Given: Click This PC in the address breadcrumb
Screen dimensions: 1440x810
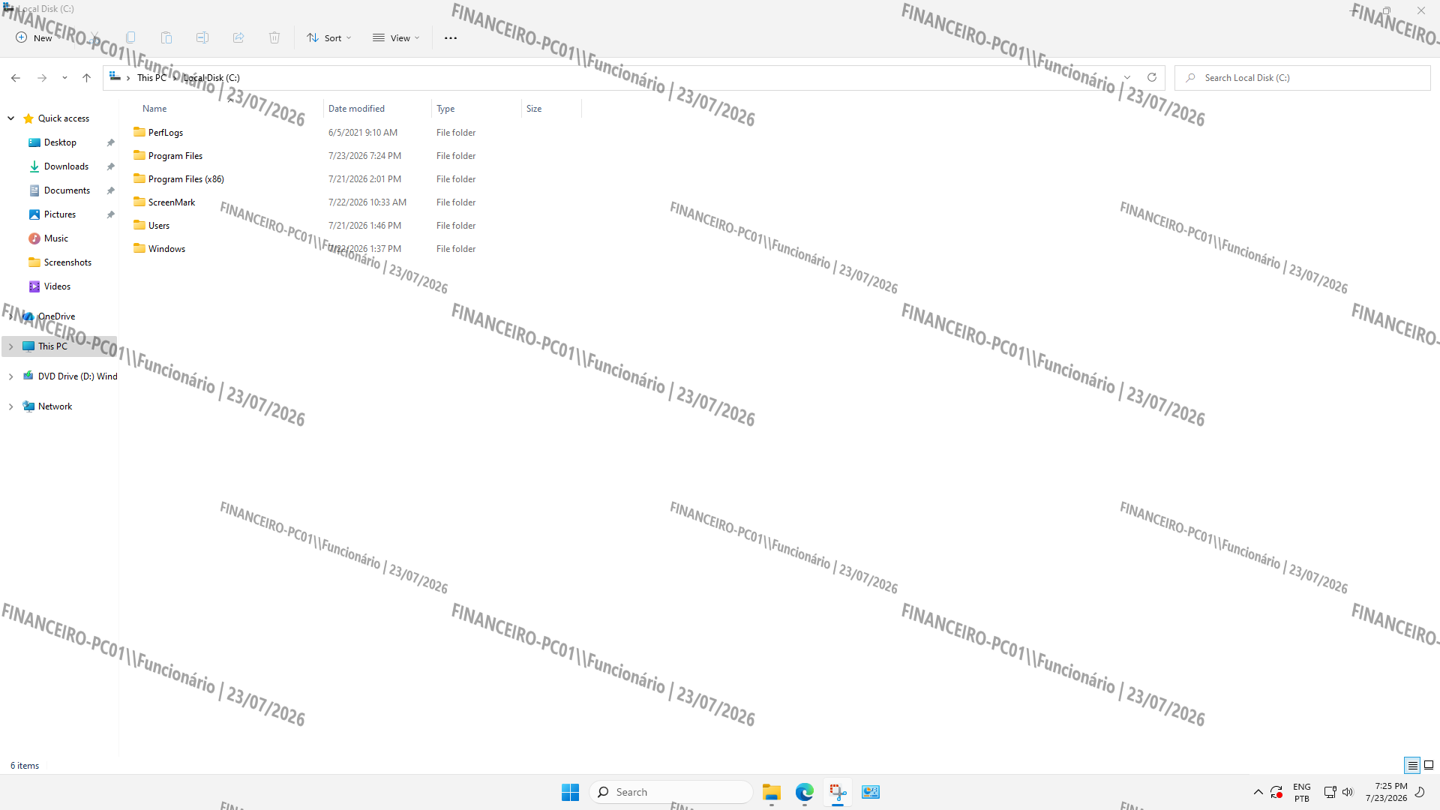Looking at the screenshot, I should coord(151,78).
